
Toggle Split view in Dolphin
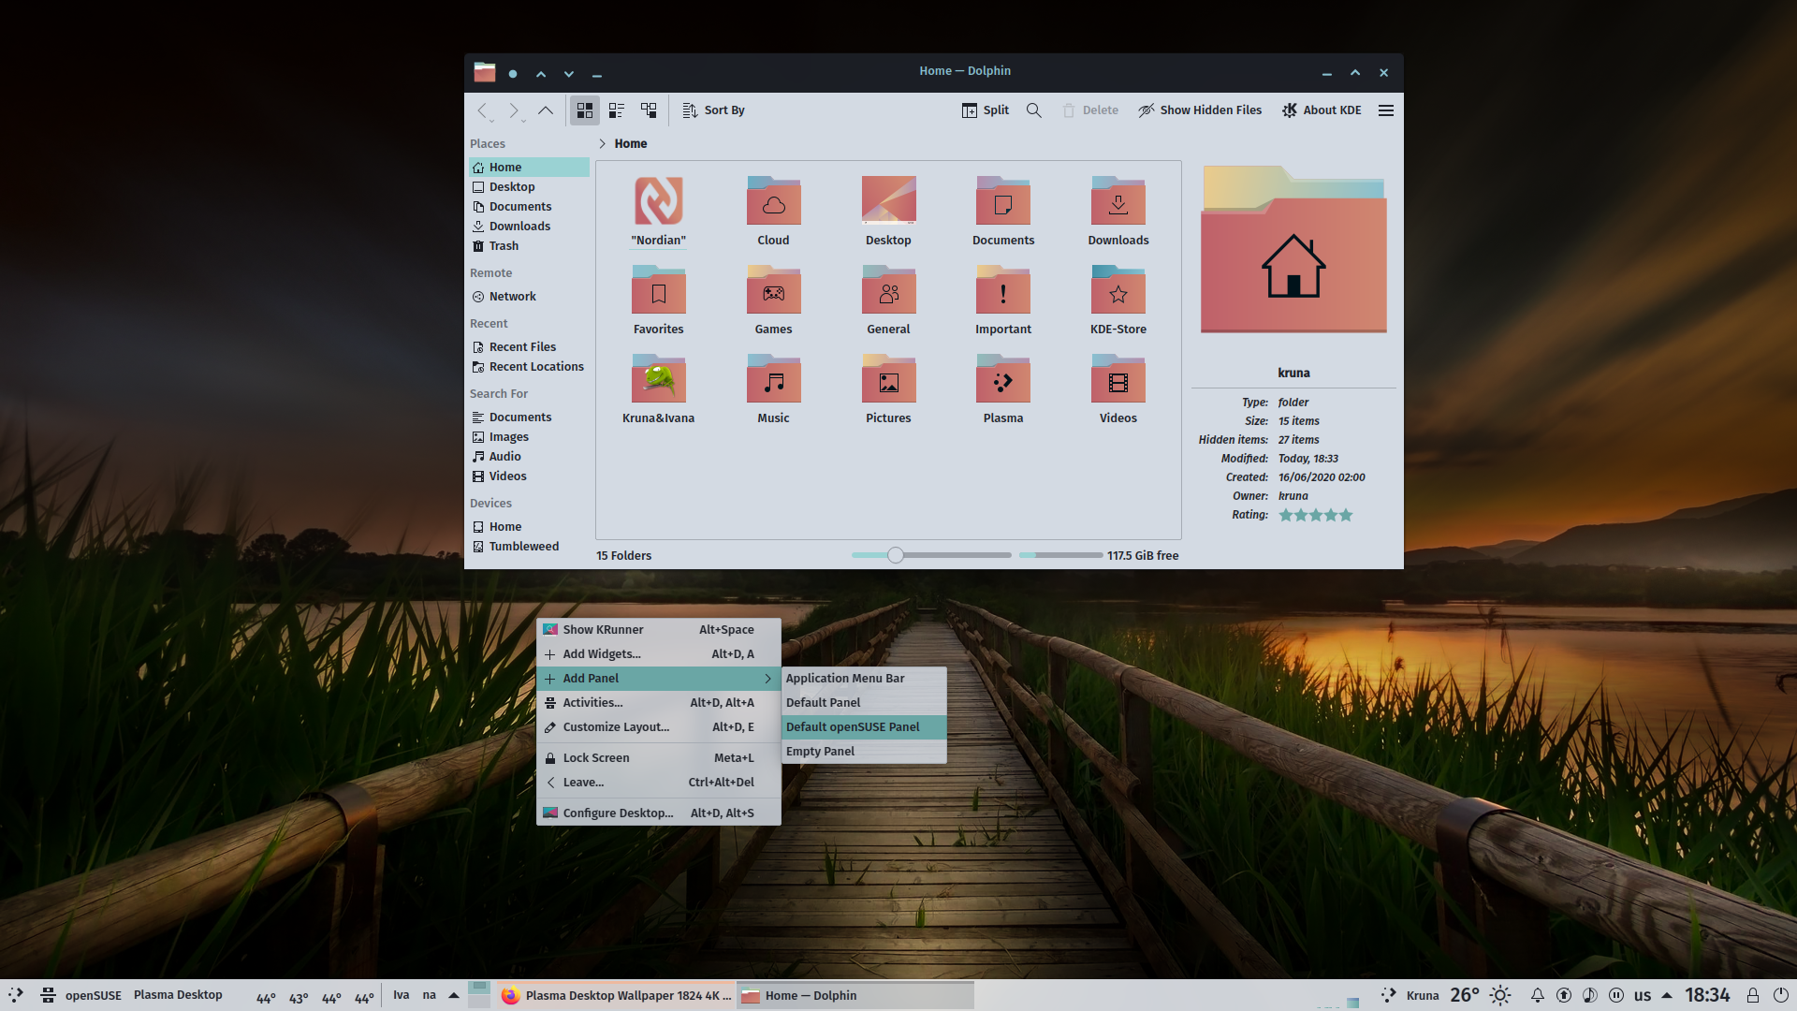(986, 110)
